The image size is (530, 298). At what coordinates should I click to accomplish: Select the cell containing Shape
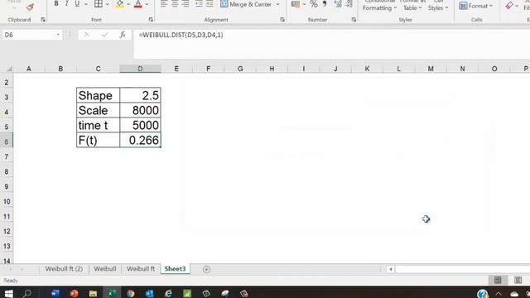[x=98, y=95]
